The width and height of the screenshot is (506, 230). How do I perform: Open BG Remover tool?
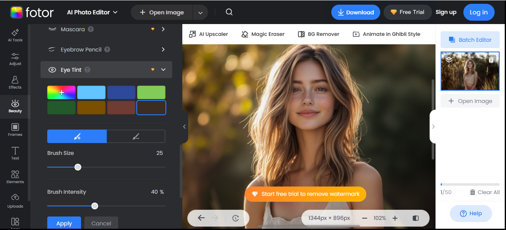(x=319, y=34)
